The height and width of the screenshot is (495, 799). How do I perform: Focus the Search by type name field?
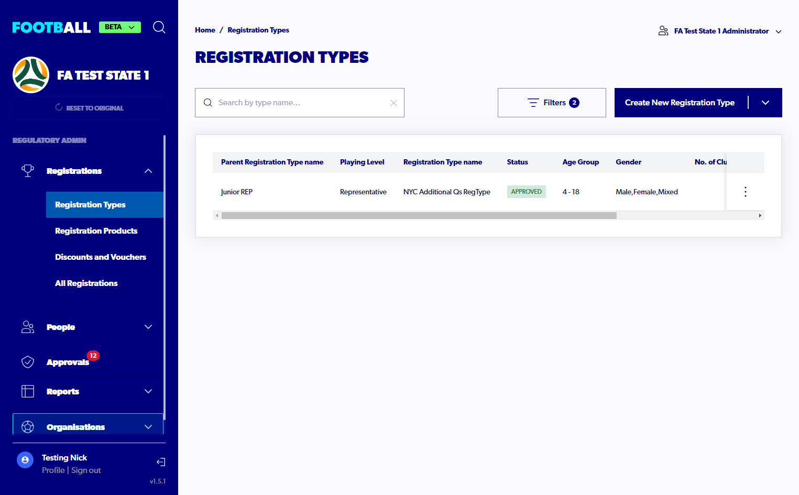300,103
